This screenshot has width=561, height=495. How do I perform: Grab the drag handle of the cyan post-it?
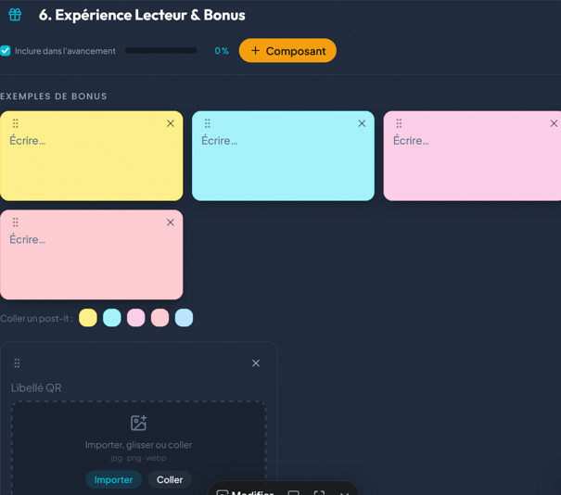[x=207, y=123]
